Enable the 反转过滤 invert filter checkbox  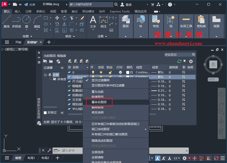(x=45, y=113)
